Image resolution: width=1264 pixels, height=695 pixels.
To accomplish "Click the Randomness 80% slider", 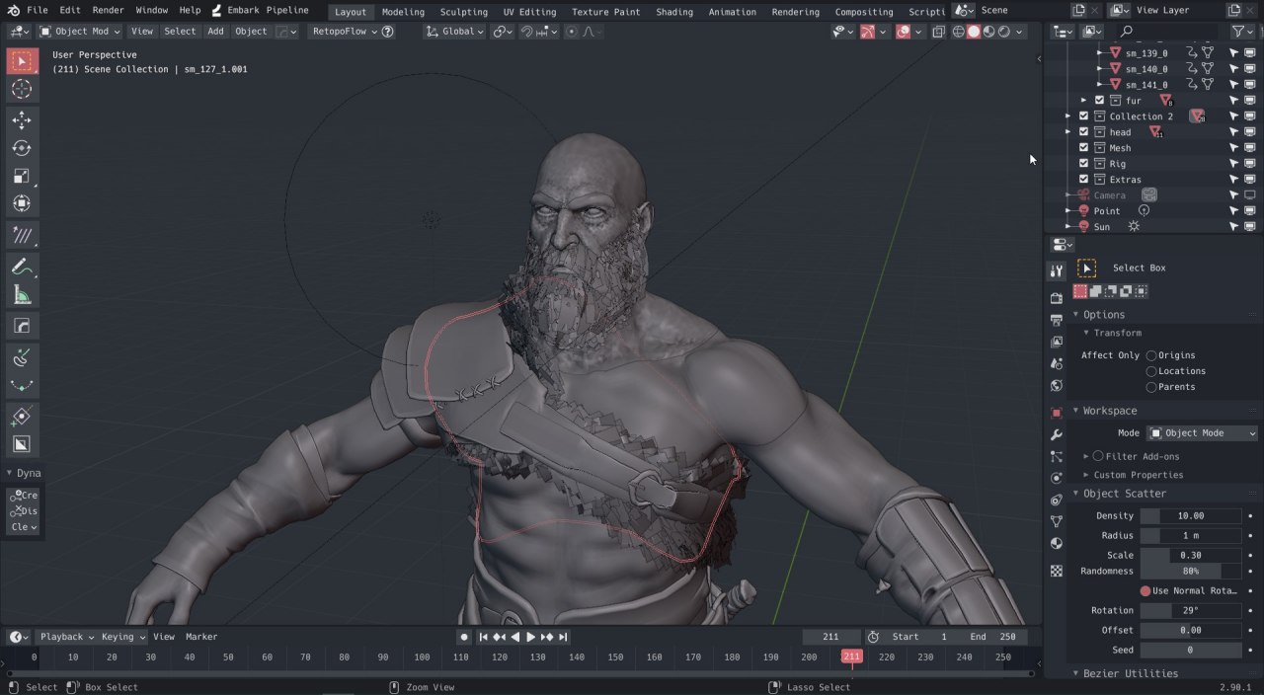I will [1190, 571].
